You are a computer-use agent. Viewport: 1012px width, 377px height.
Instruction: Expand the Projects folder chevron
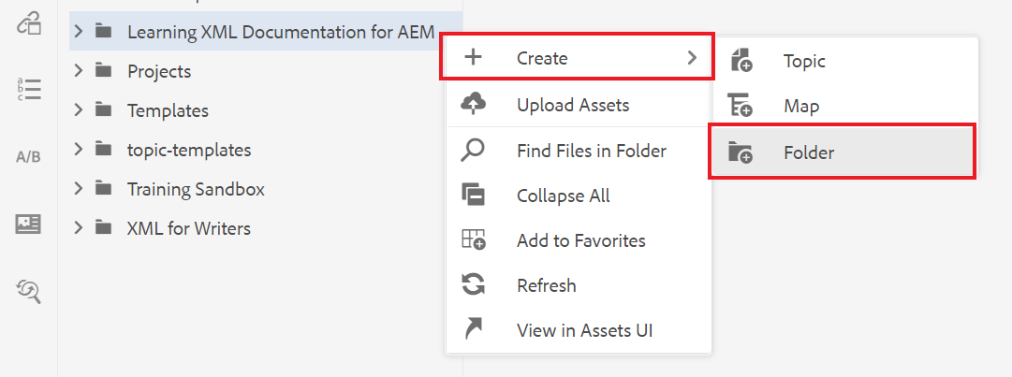[80, 71]
